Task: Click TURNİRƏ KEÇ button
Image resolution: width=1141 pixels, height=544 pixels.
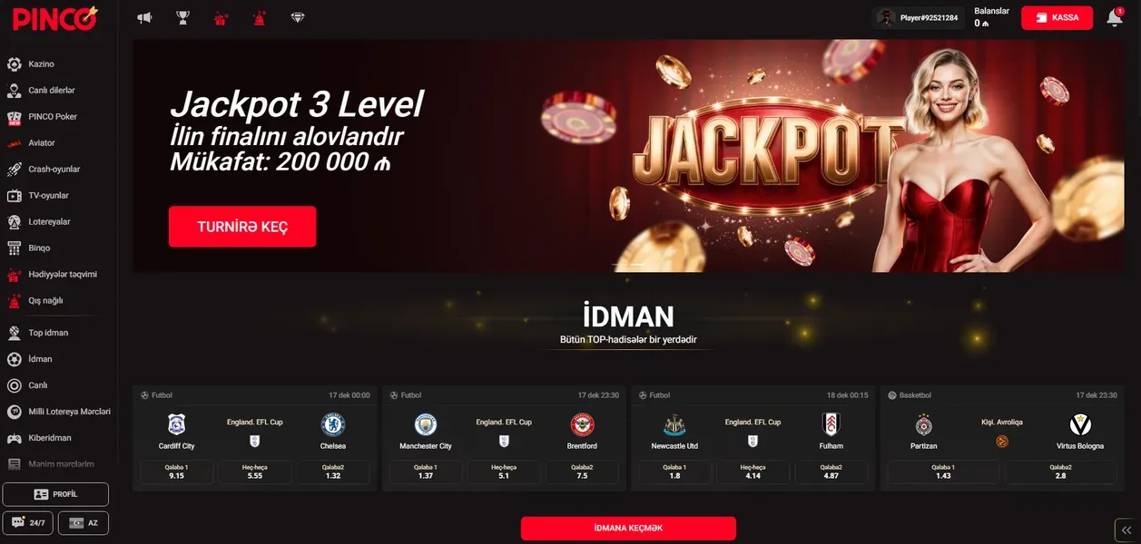Action: (242, 227)
